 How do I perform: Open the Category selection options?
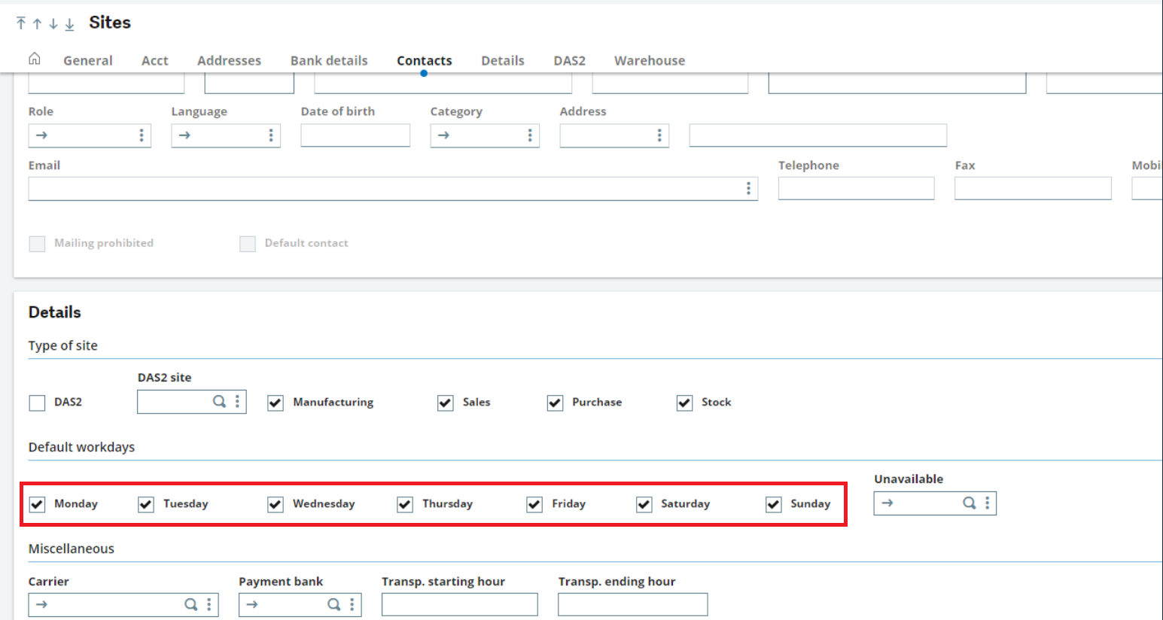tap(531, 135)
